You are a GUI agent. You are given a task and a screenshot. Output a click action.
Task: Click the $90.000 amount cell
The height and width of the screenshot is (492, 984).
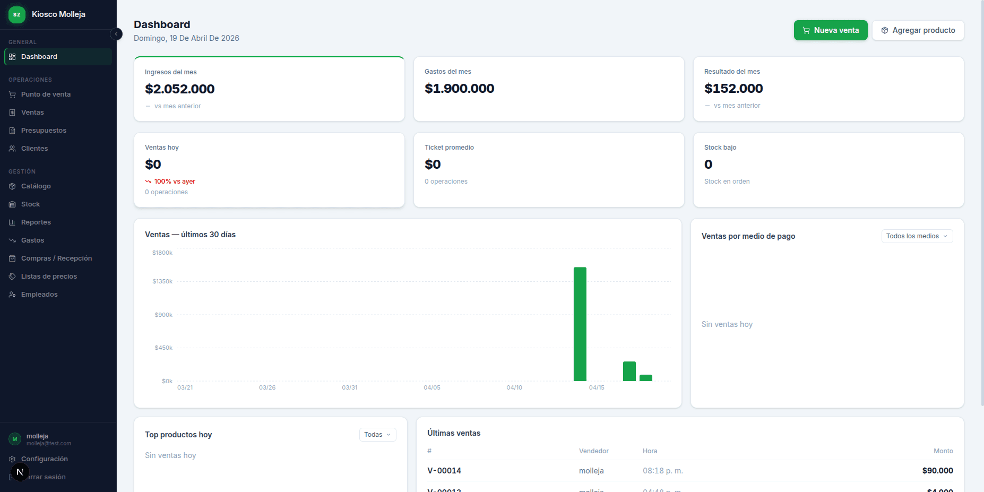coord(937,471)
